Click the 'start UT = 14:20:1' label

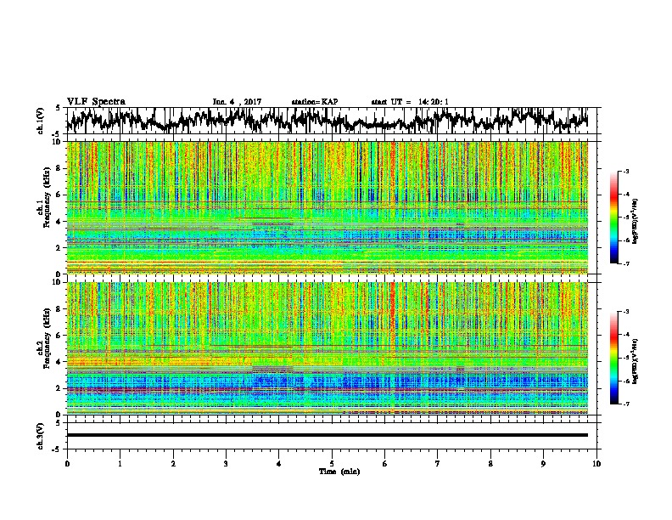[410, 102]
